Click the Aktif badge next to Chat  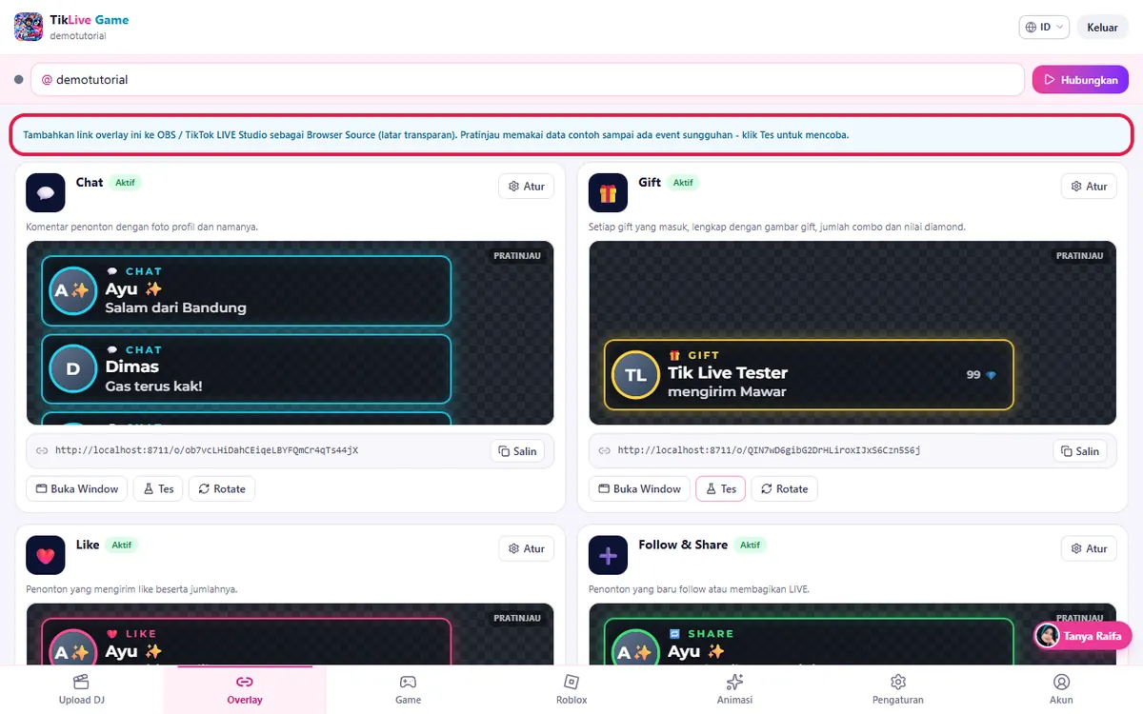[x=125, y=183]
